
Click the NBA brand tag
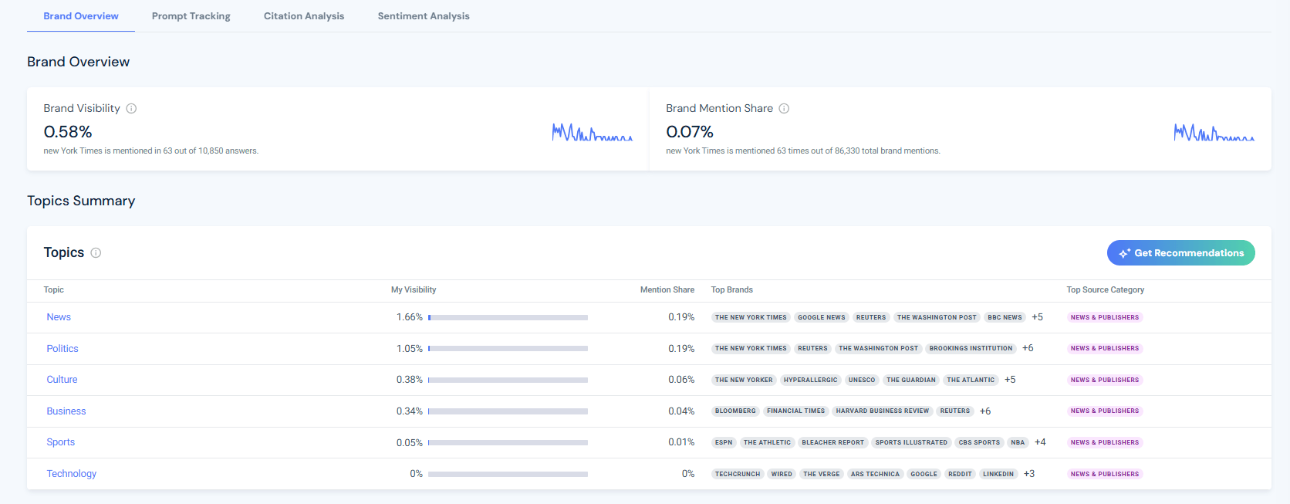(x=1018, y=442)
